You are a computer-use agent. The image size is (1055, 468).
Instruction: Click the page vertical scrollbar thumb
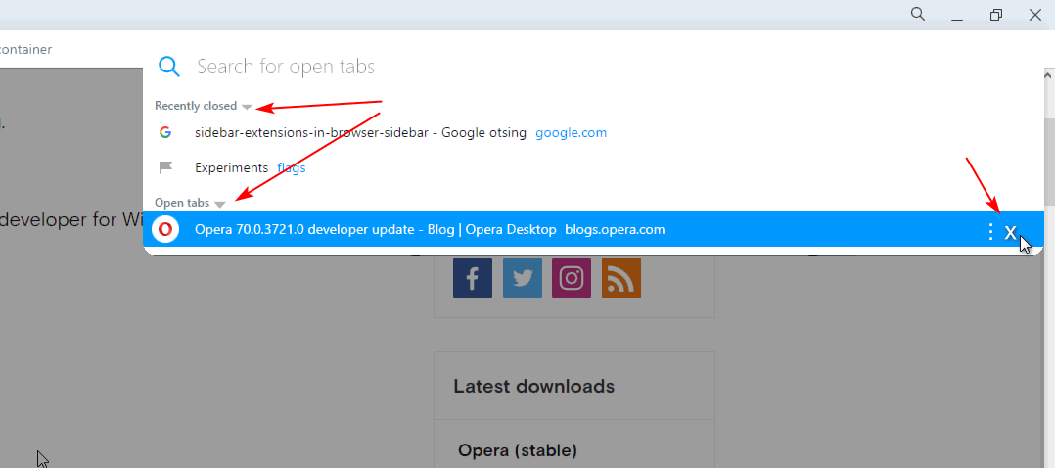point(1049,162)
